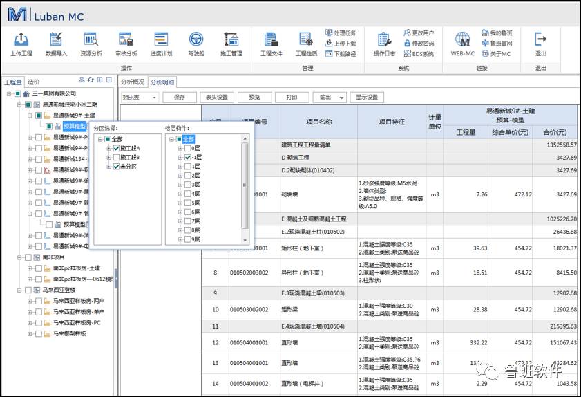This screenshot has width=581, height=397.
Task: Click the user icon above project tree
Action: coord(82,80)
